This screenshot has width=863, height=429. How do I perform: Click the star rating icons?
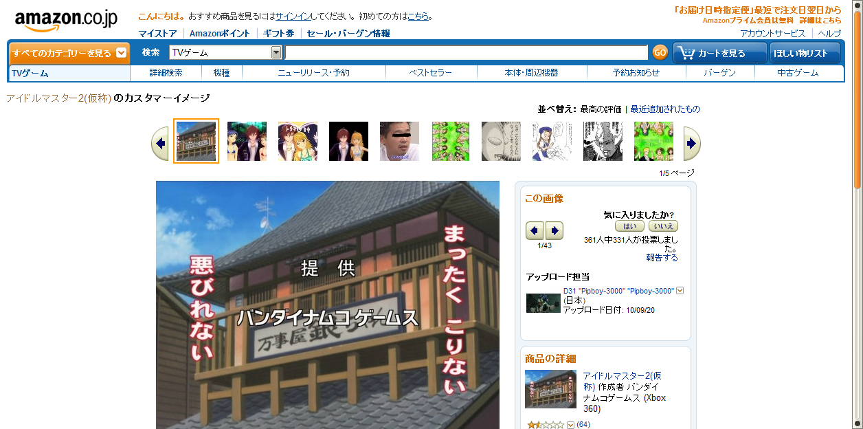click(546, 425)
